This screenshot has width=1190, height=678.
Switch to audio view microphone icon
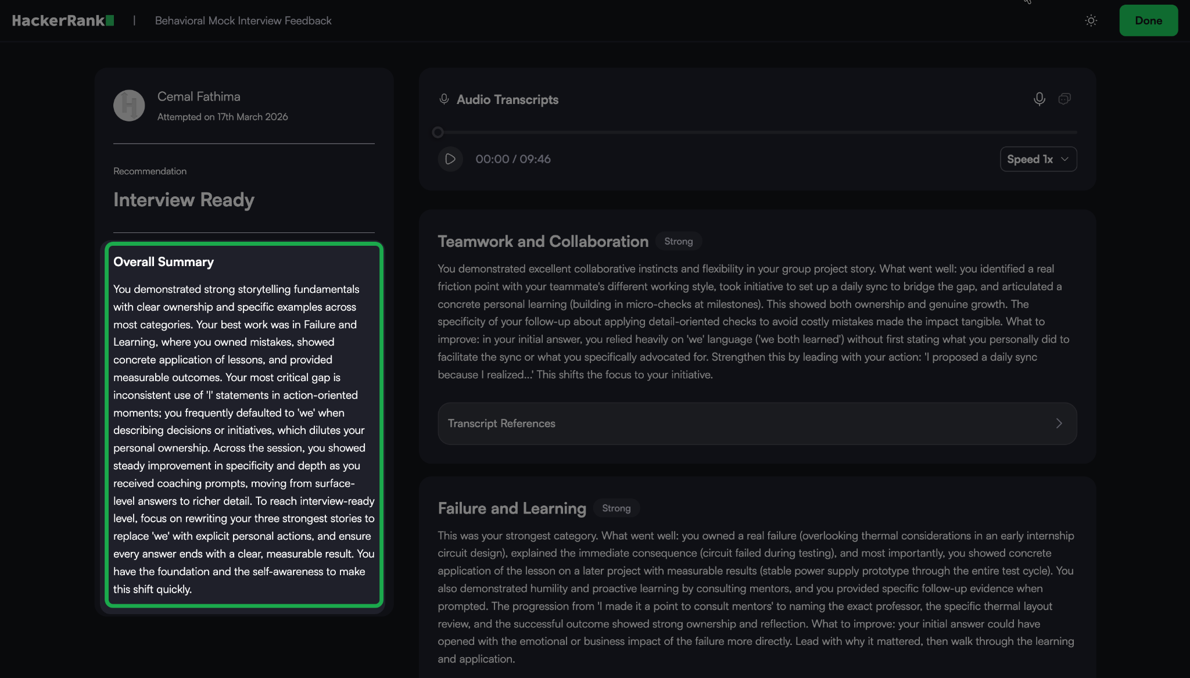pos(1039,99)
